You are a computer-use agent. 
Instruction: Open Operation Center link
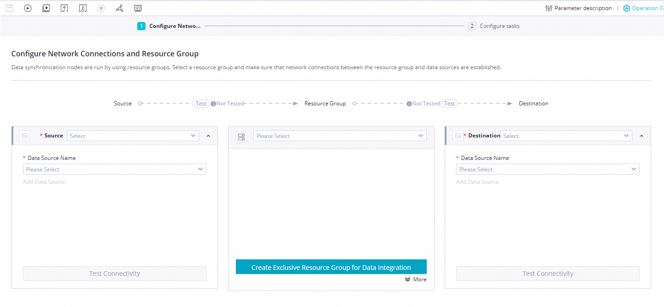[x=648, y=8]
